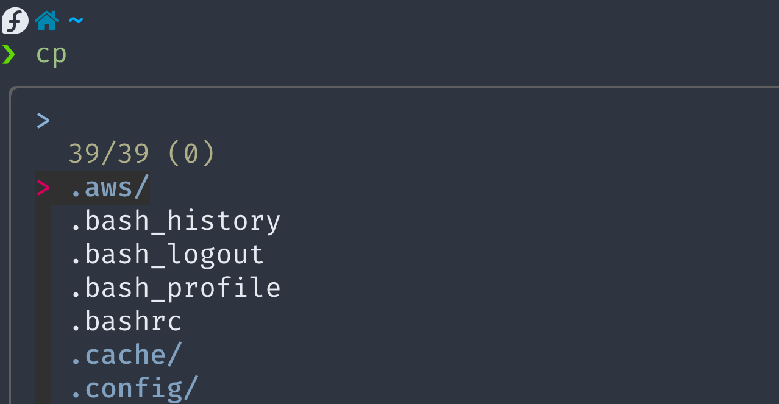Click the tilde directory indicator
Viewport: 779px width, 404px height.
click(x=76, y=21)
